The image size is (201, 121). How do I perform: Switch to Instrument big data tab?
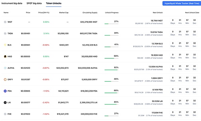(x=12, y=3)
